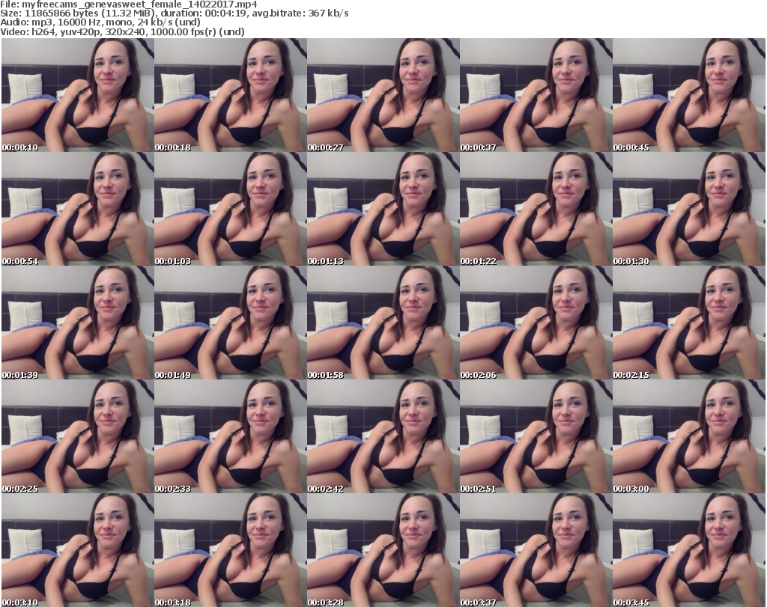Open the thumbnail at 00:01:03
The image size is (767, 607).
231,209
